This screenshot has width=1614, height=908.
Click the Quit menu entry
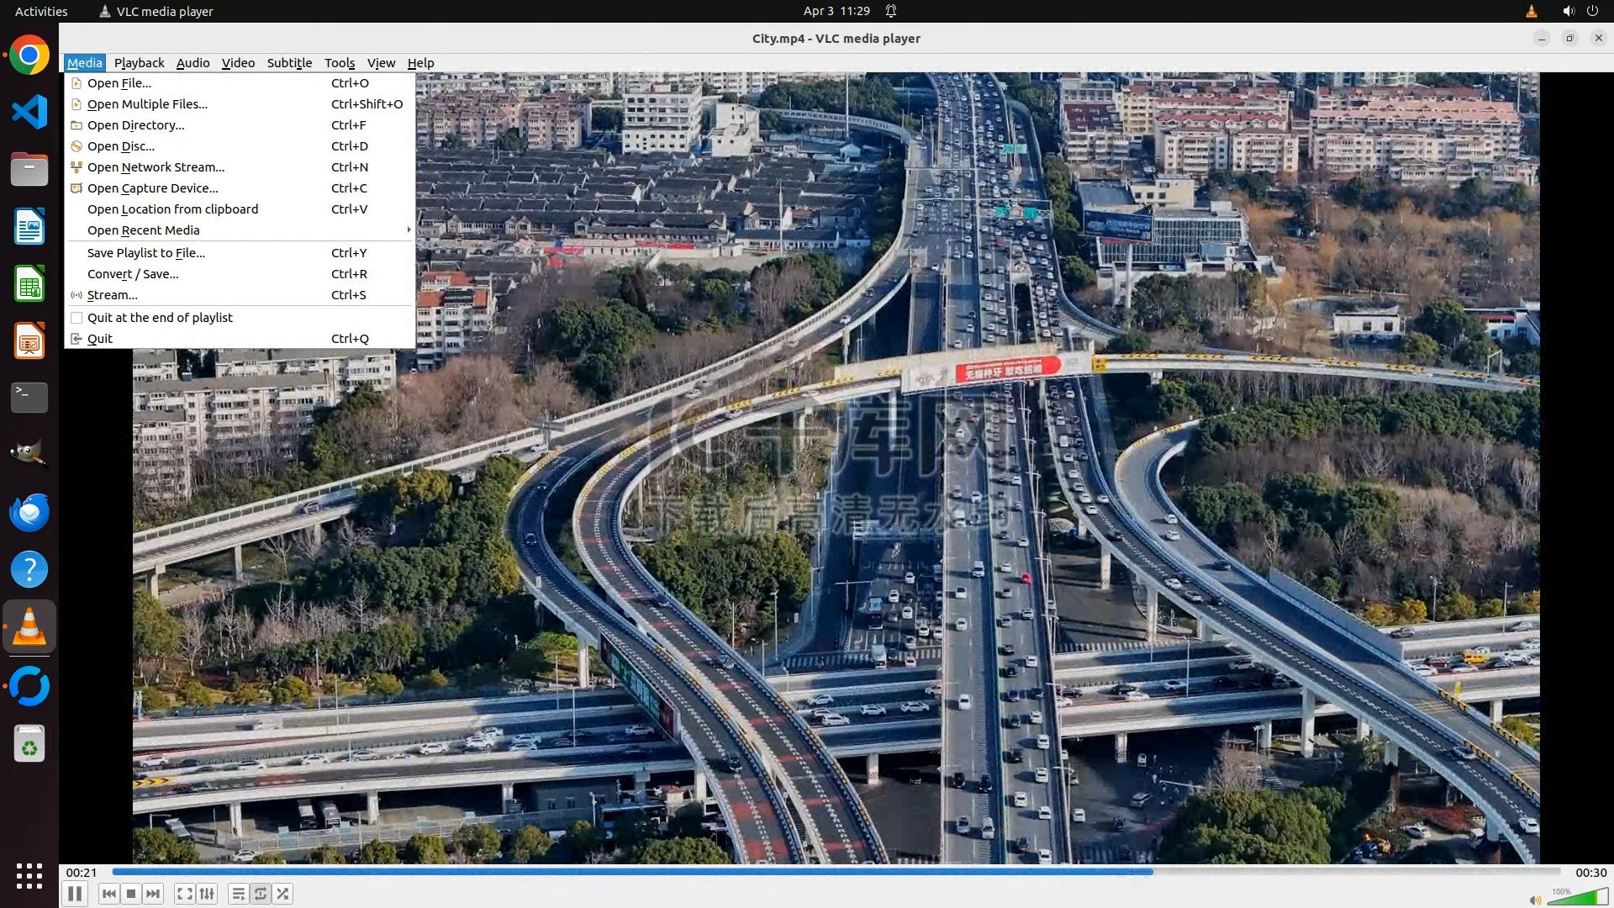(x=99, y=338)
